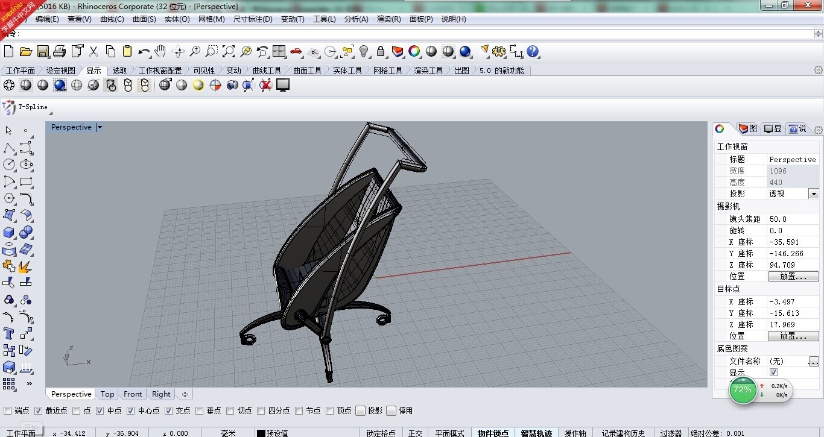Toggle the 显示 checkbox in properties panel
This screenshot has height=437, width=824.
coord(773,373)
